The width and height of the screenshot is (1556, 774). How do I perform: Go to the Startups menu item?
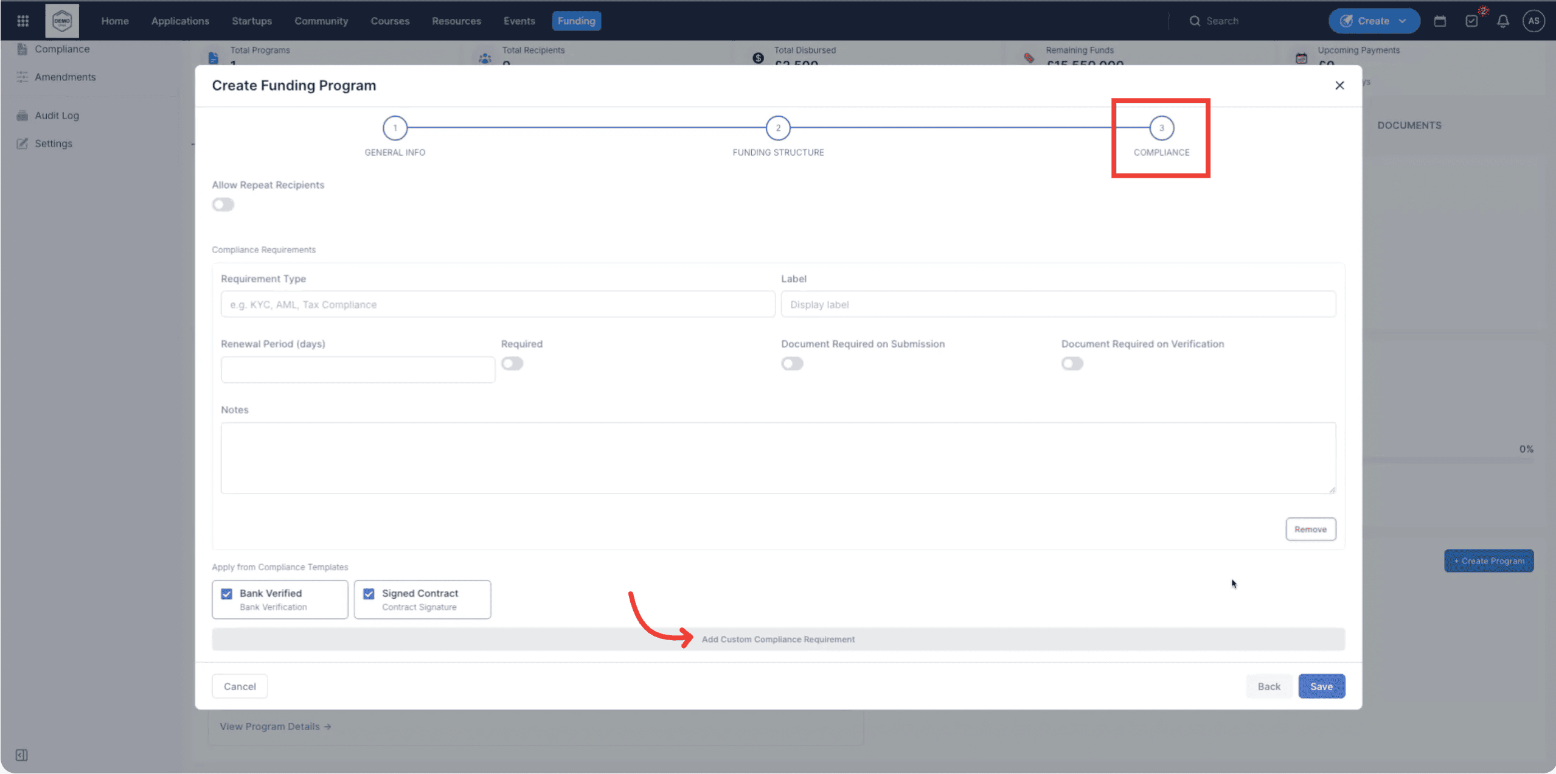click(252, 20)
